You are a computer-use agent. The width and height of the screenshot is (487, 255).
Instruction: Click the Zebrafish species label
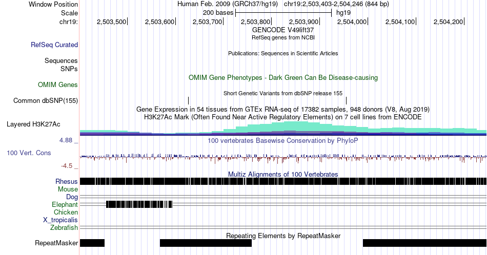[64, 227]
